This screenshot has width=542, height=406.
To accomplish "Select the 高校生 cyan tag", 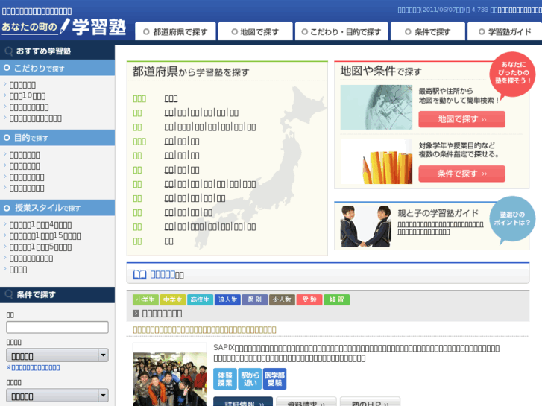I will 200,299.
